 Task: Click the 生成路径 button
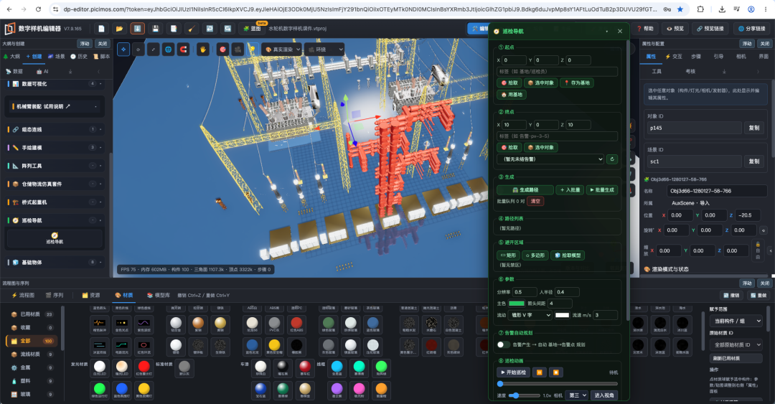(525, 190)
